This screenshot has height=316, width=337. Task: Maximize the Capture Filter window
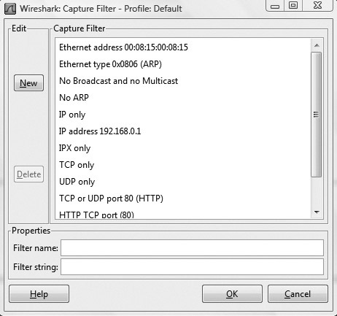(x=293, y=5)
